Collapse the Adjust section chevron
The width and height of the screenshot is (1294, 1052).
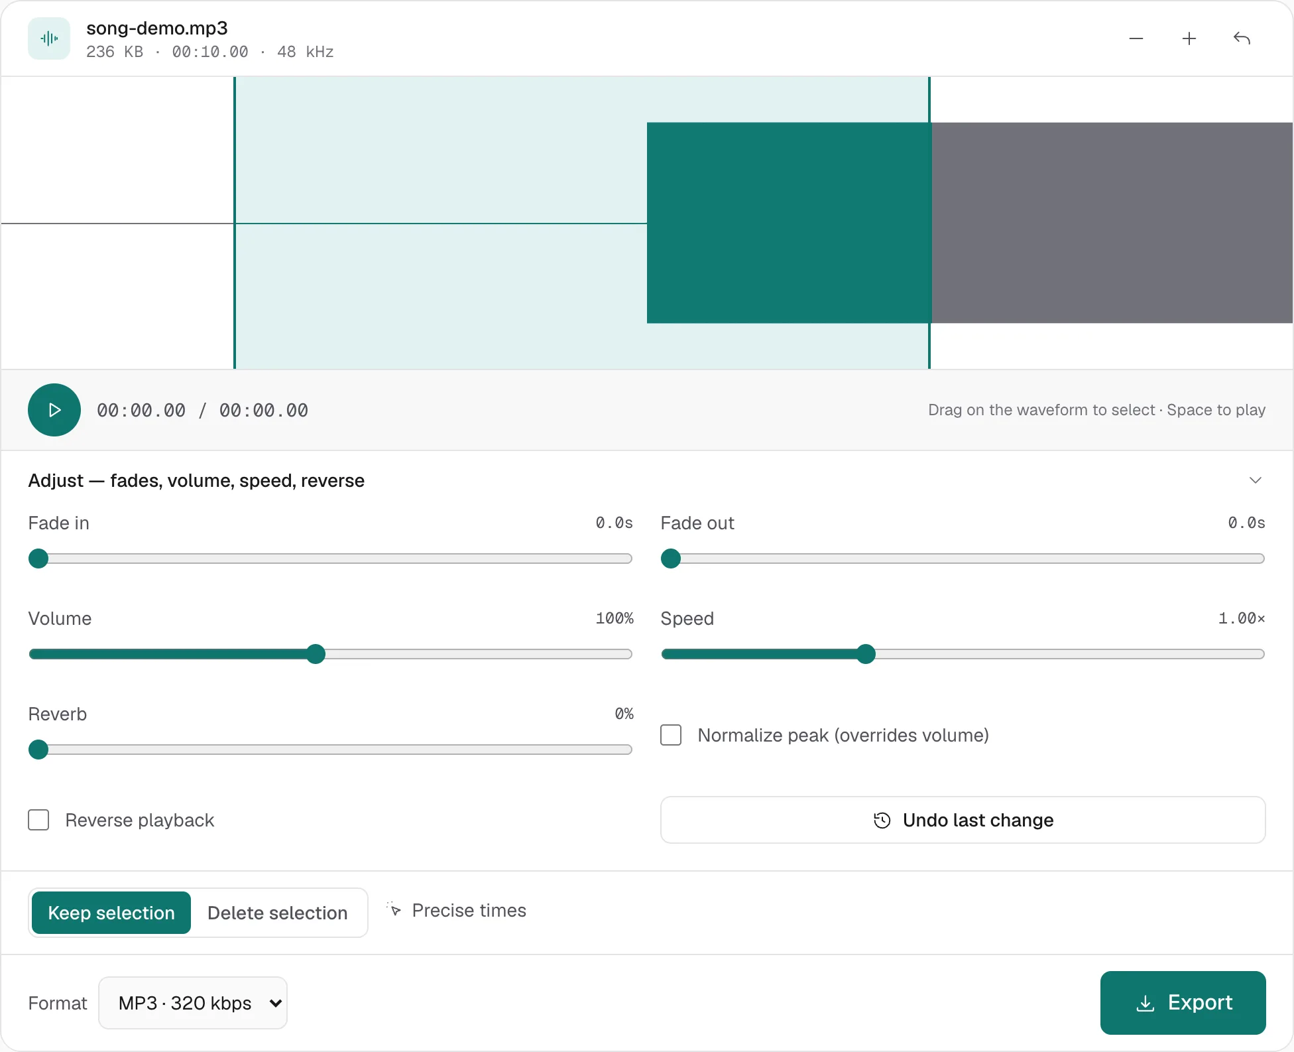(1255, 480)
